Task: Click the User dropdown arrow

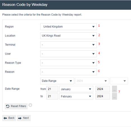Action: point(93,54)
